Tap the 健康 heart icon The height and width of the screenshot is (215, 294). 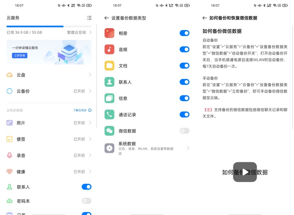pos(9,172)
